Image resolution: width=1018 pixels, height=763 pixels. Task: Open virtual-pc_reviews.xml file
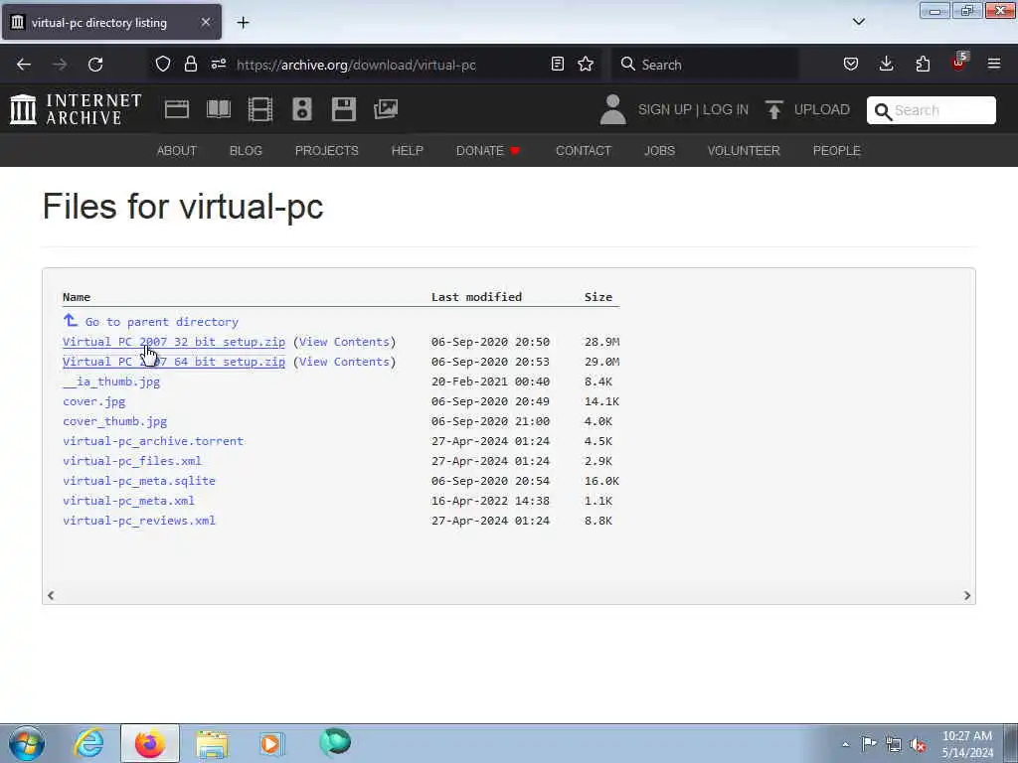click(139, 521)
